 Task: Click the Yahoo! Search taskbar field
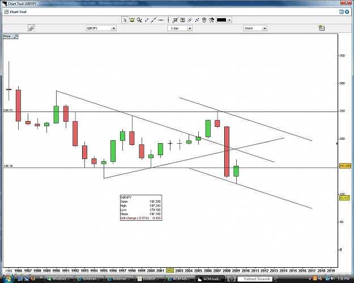click(254, 279)
